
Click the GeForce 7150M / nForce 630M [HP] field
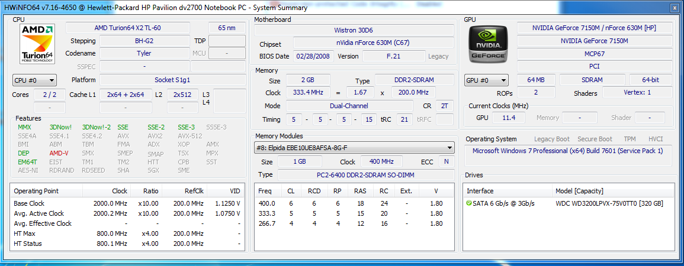coord(594,28)
